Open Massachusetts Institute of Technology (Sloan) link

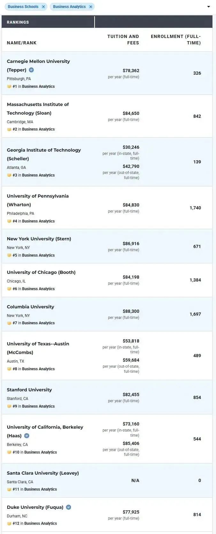point(38,109)
